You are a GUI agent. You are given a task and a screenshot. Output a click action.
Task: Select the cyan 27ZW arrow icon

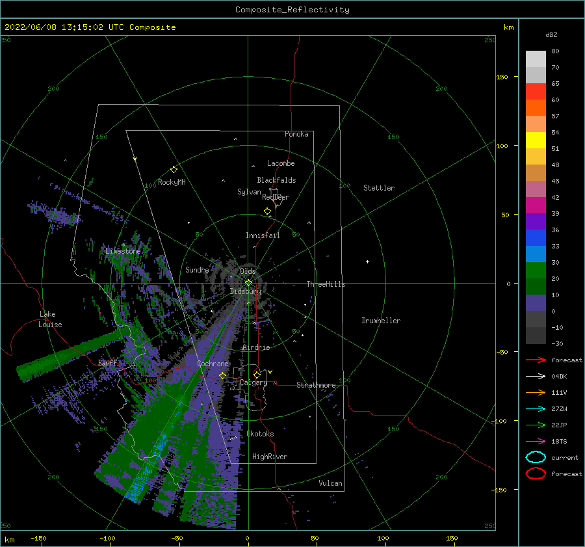pyautogui.click(x=536, y=409)
